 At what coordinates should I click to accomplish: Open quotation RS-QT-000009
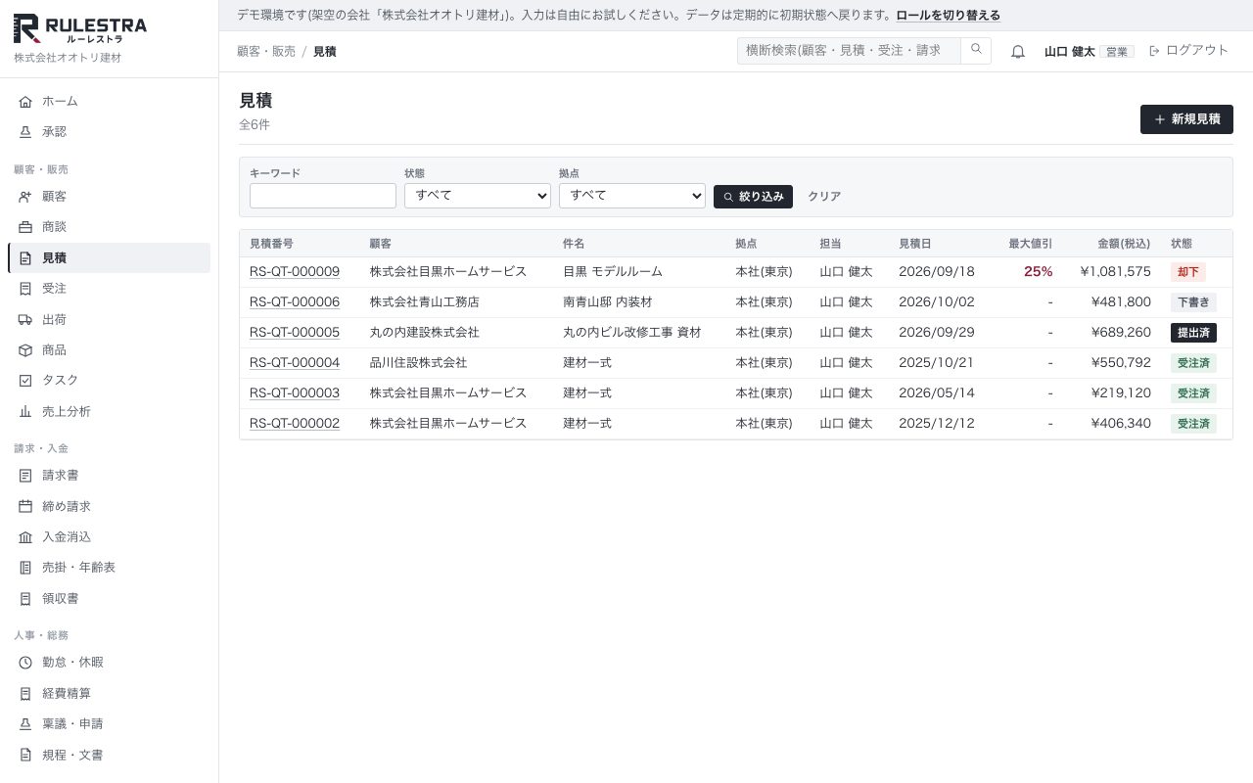pos(295,272)
